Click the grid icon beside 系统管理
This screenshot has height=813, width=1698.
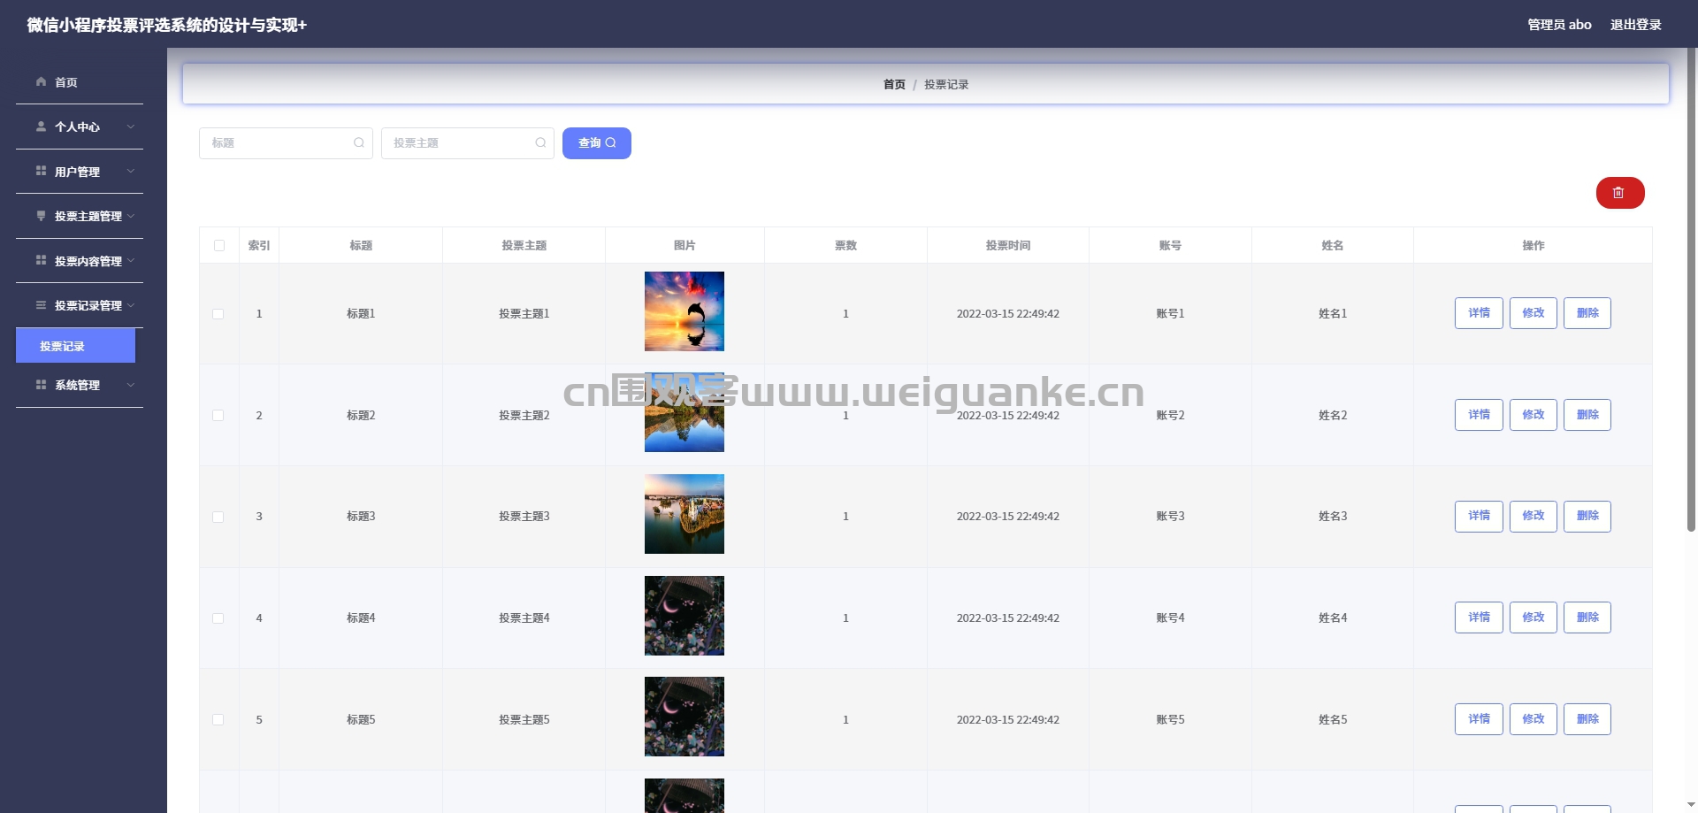tap(41, 385)
